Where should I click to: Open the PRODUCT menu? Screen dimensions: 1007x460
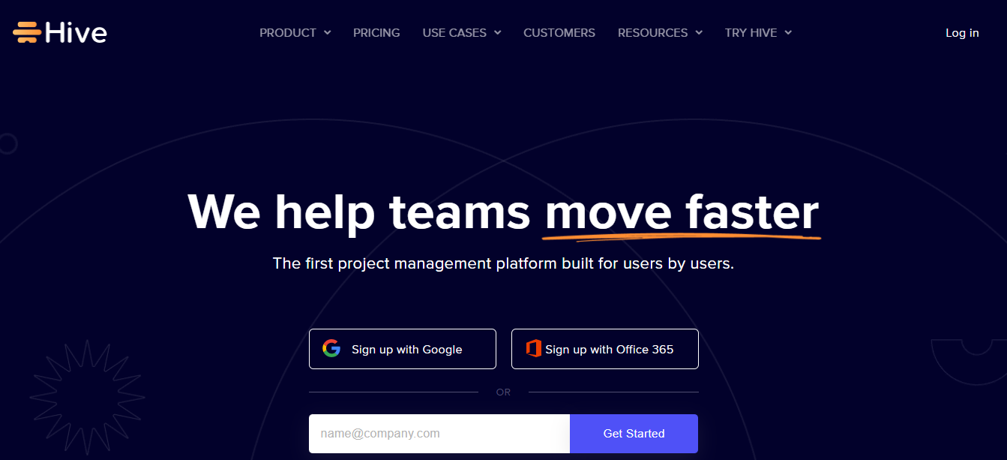click(288, 33)
